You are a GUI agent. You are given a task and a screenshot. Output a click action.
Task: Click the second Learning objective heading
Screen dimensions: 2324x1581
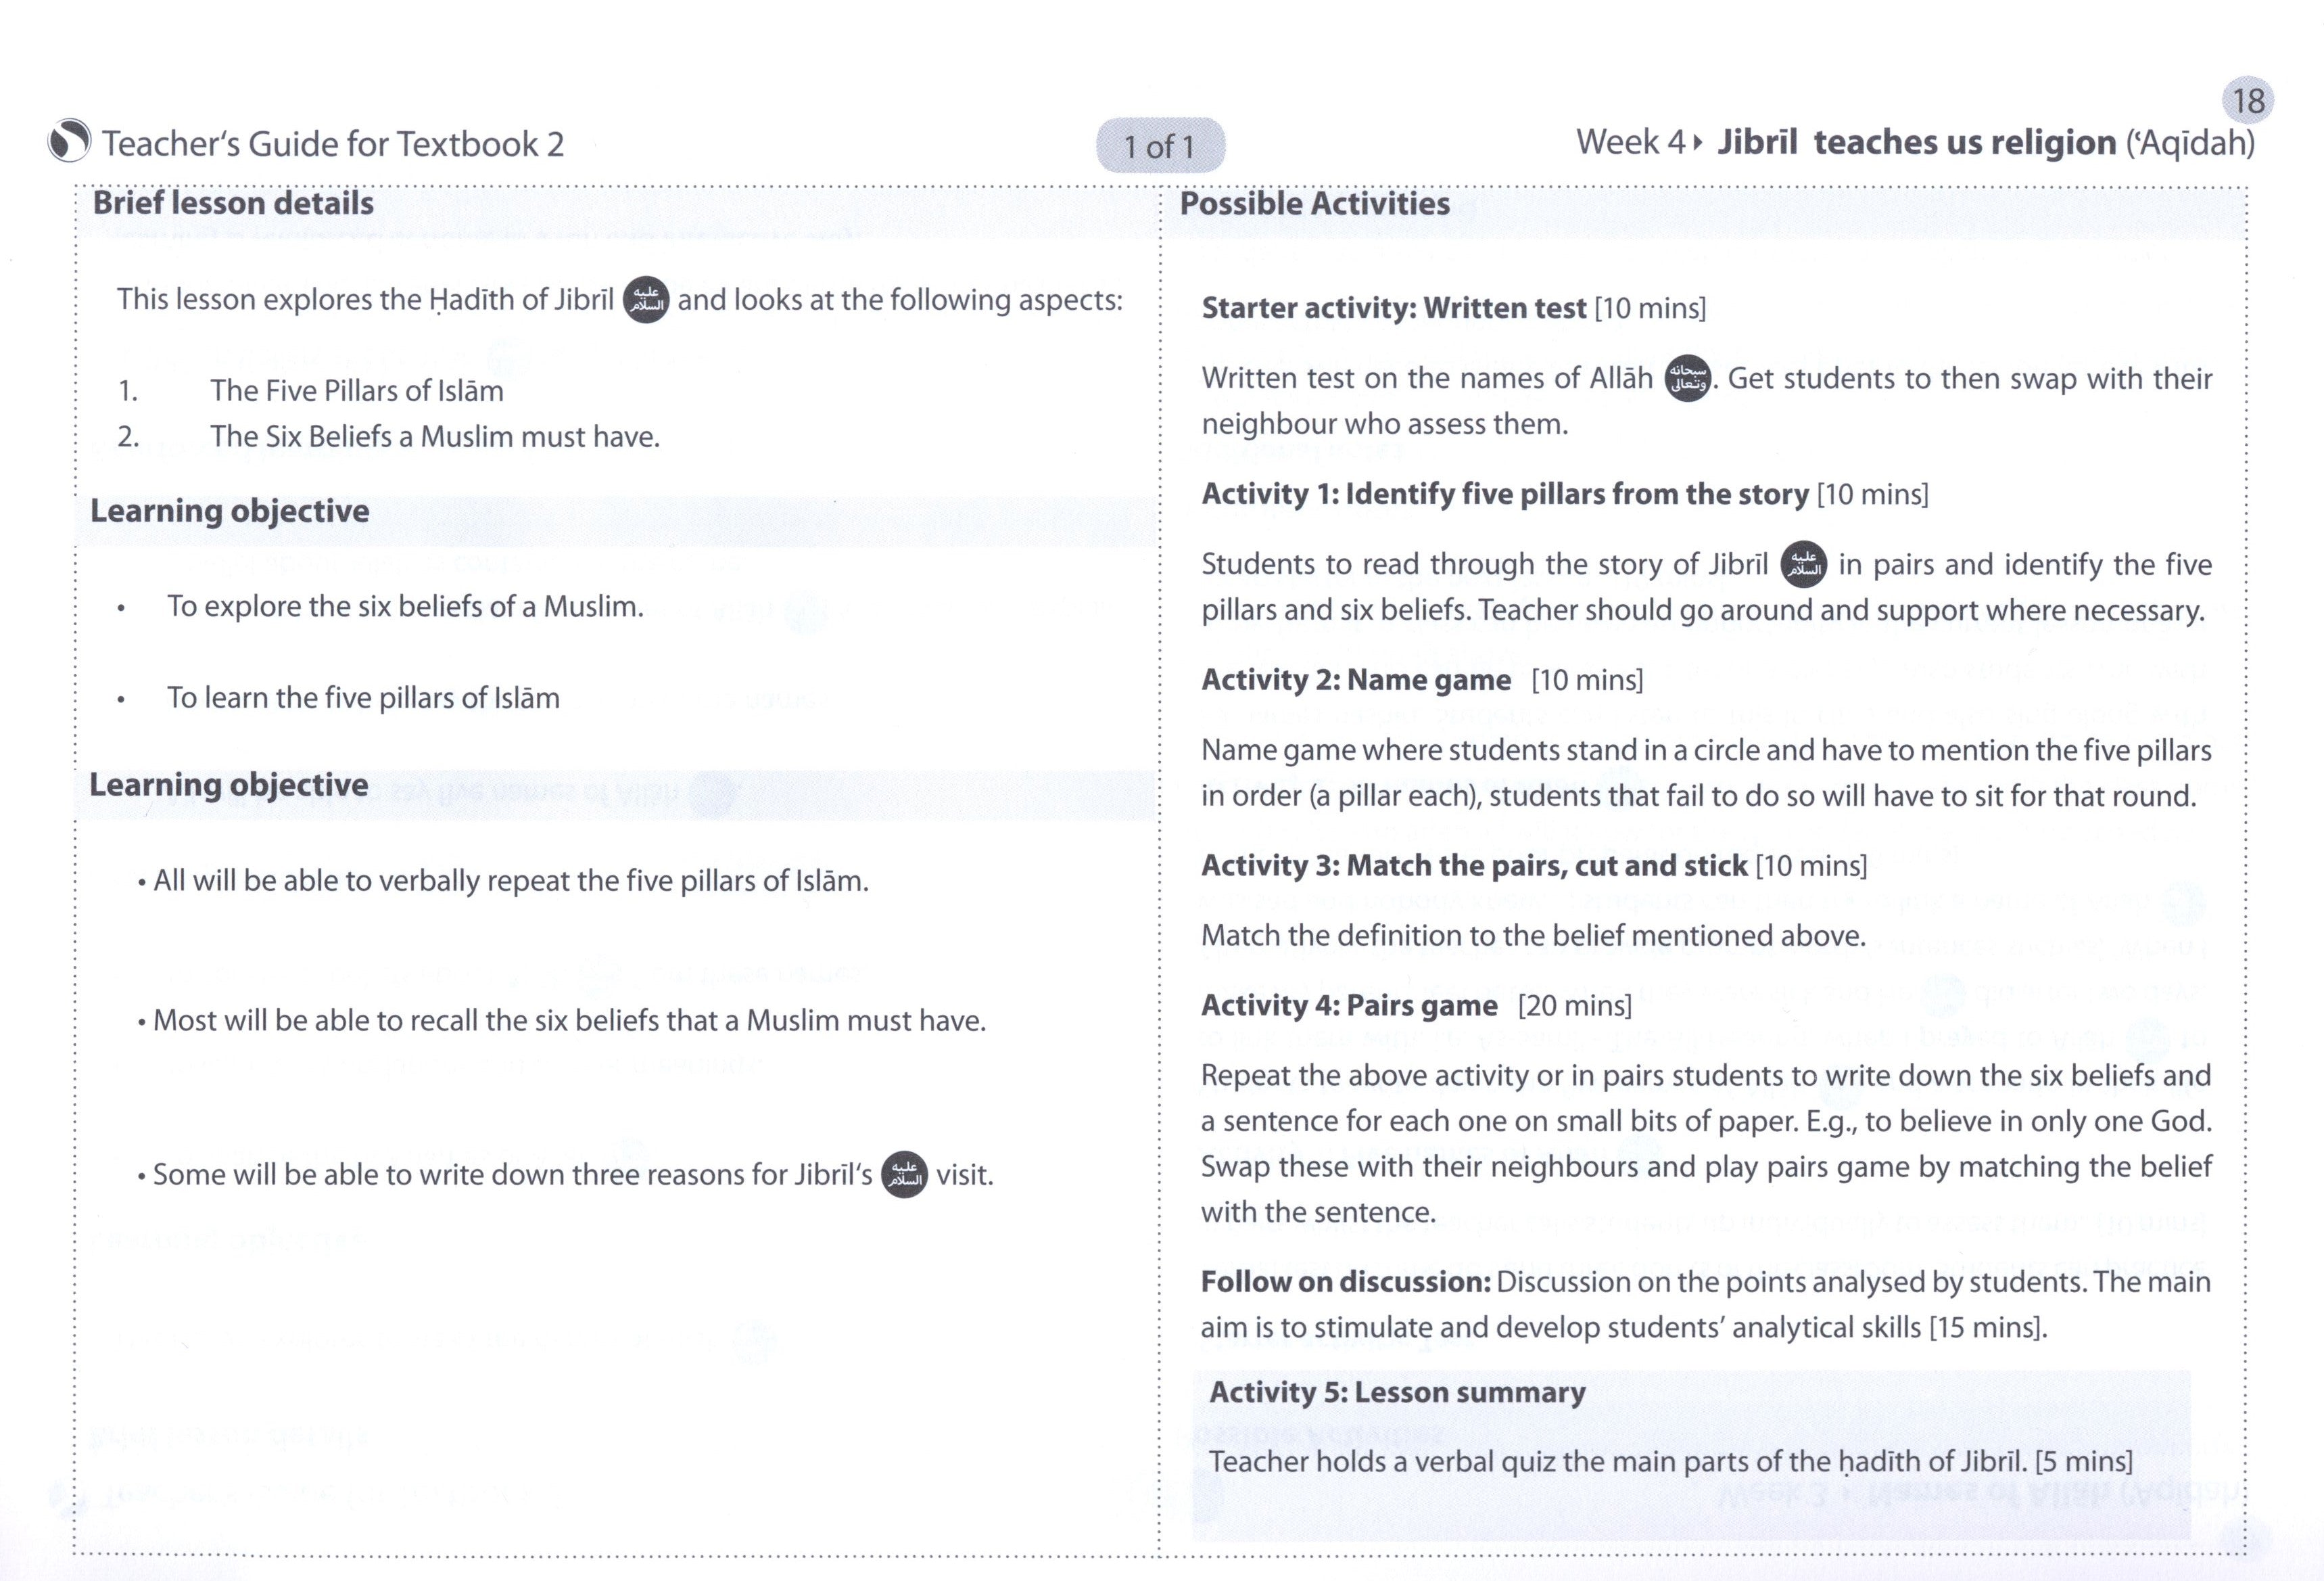click(229, 785)
